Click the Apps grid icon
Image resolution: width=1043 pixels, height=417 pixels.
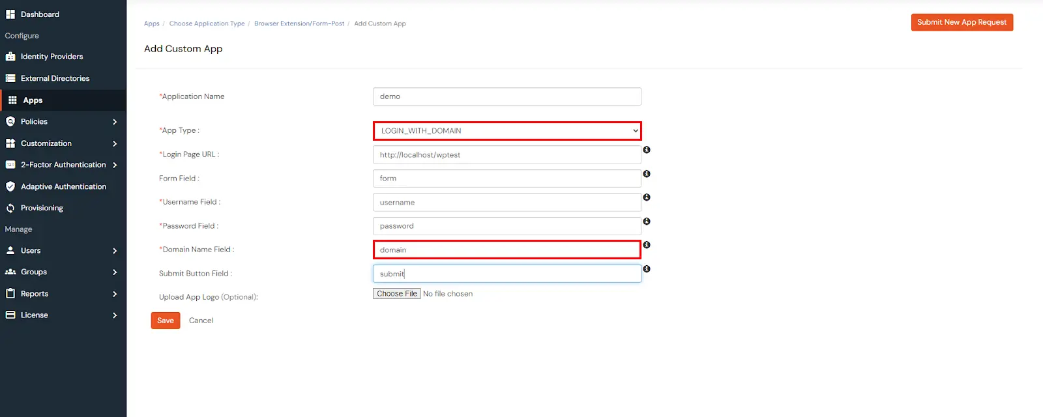coord(12,100)
